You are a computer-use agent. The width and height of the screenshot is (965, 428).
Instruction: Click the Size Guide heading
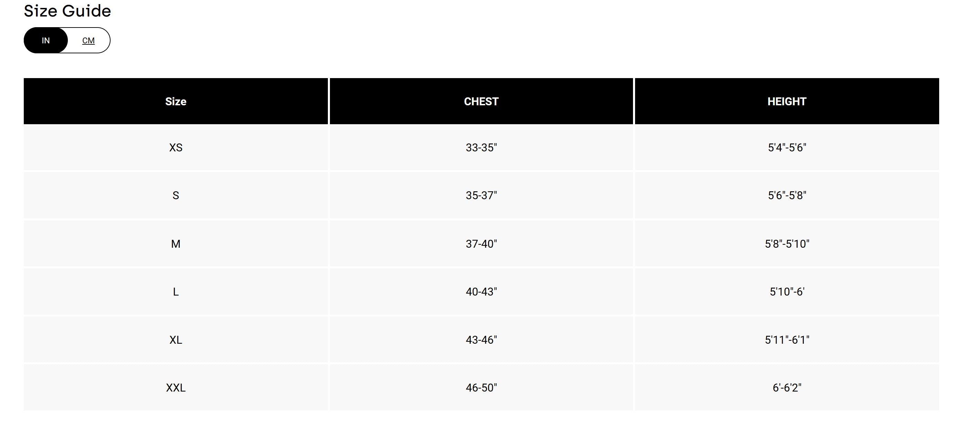(x=68, y=11)
